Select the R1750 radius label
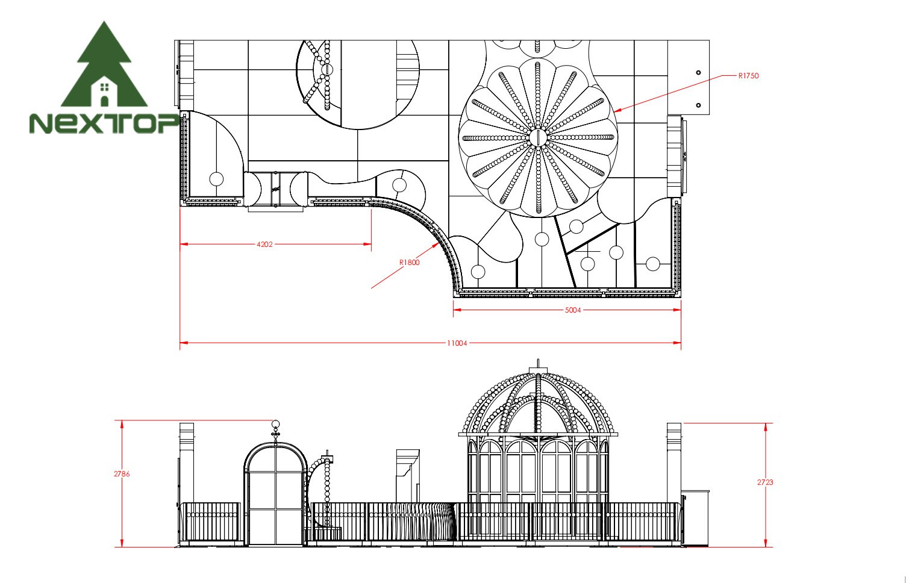 [x=748, y=76]
